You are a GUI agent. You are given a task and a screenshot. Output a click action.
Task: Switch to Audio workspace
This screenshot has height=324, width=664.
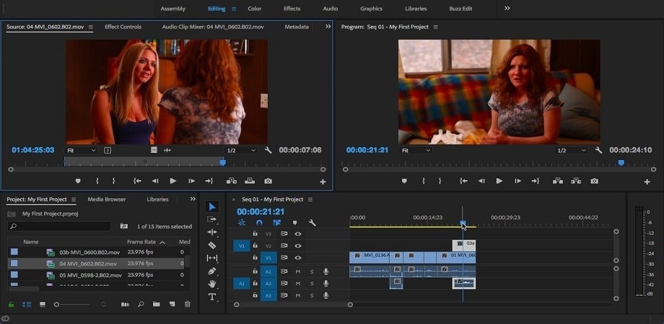coord(330,8)
